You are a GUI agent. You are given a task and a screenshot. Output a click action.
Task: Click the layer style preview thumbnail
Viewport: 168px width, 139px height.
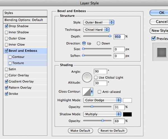[x=160, y=52]
